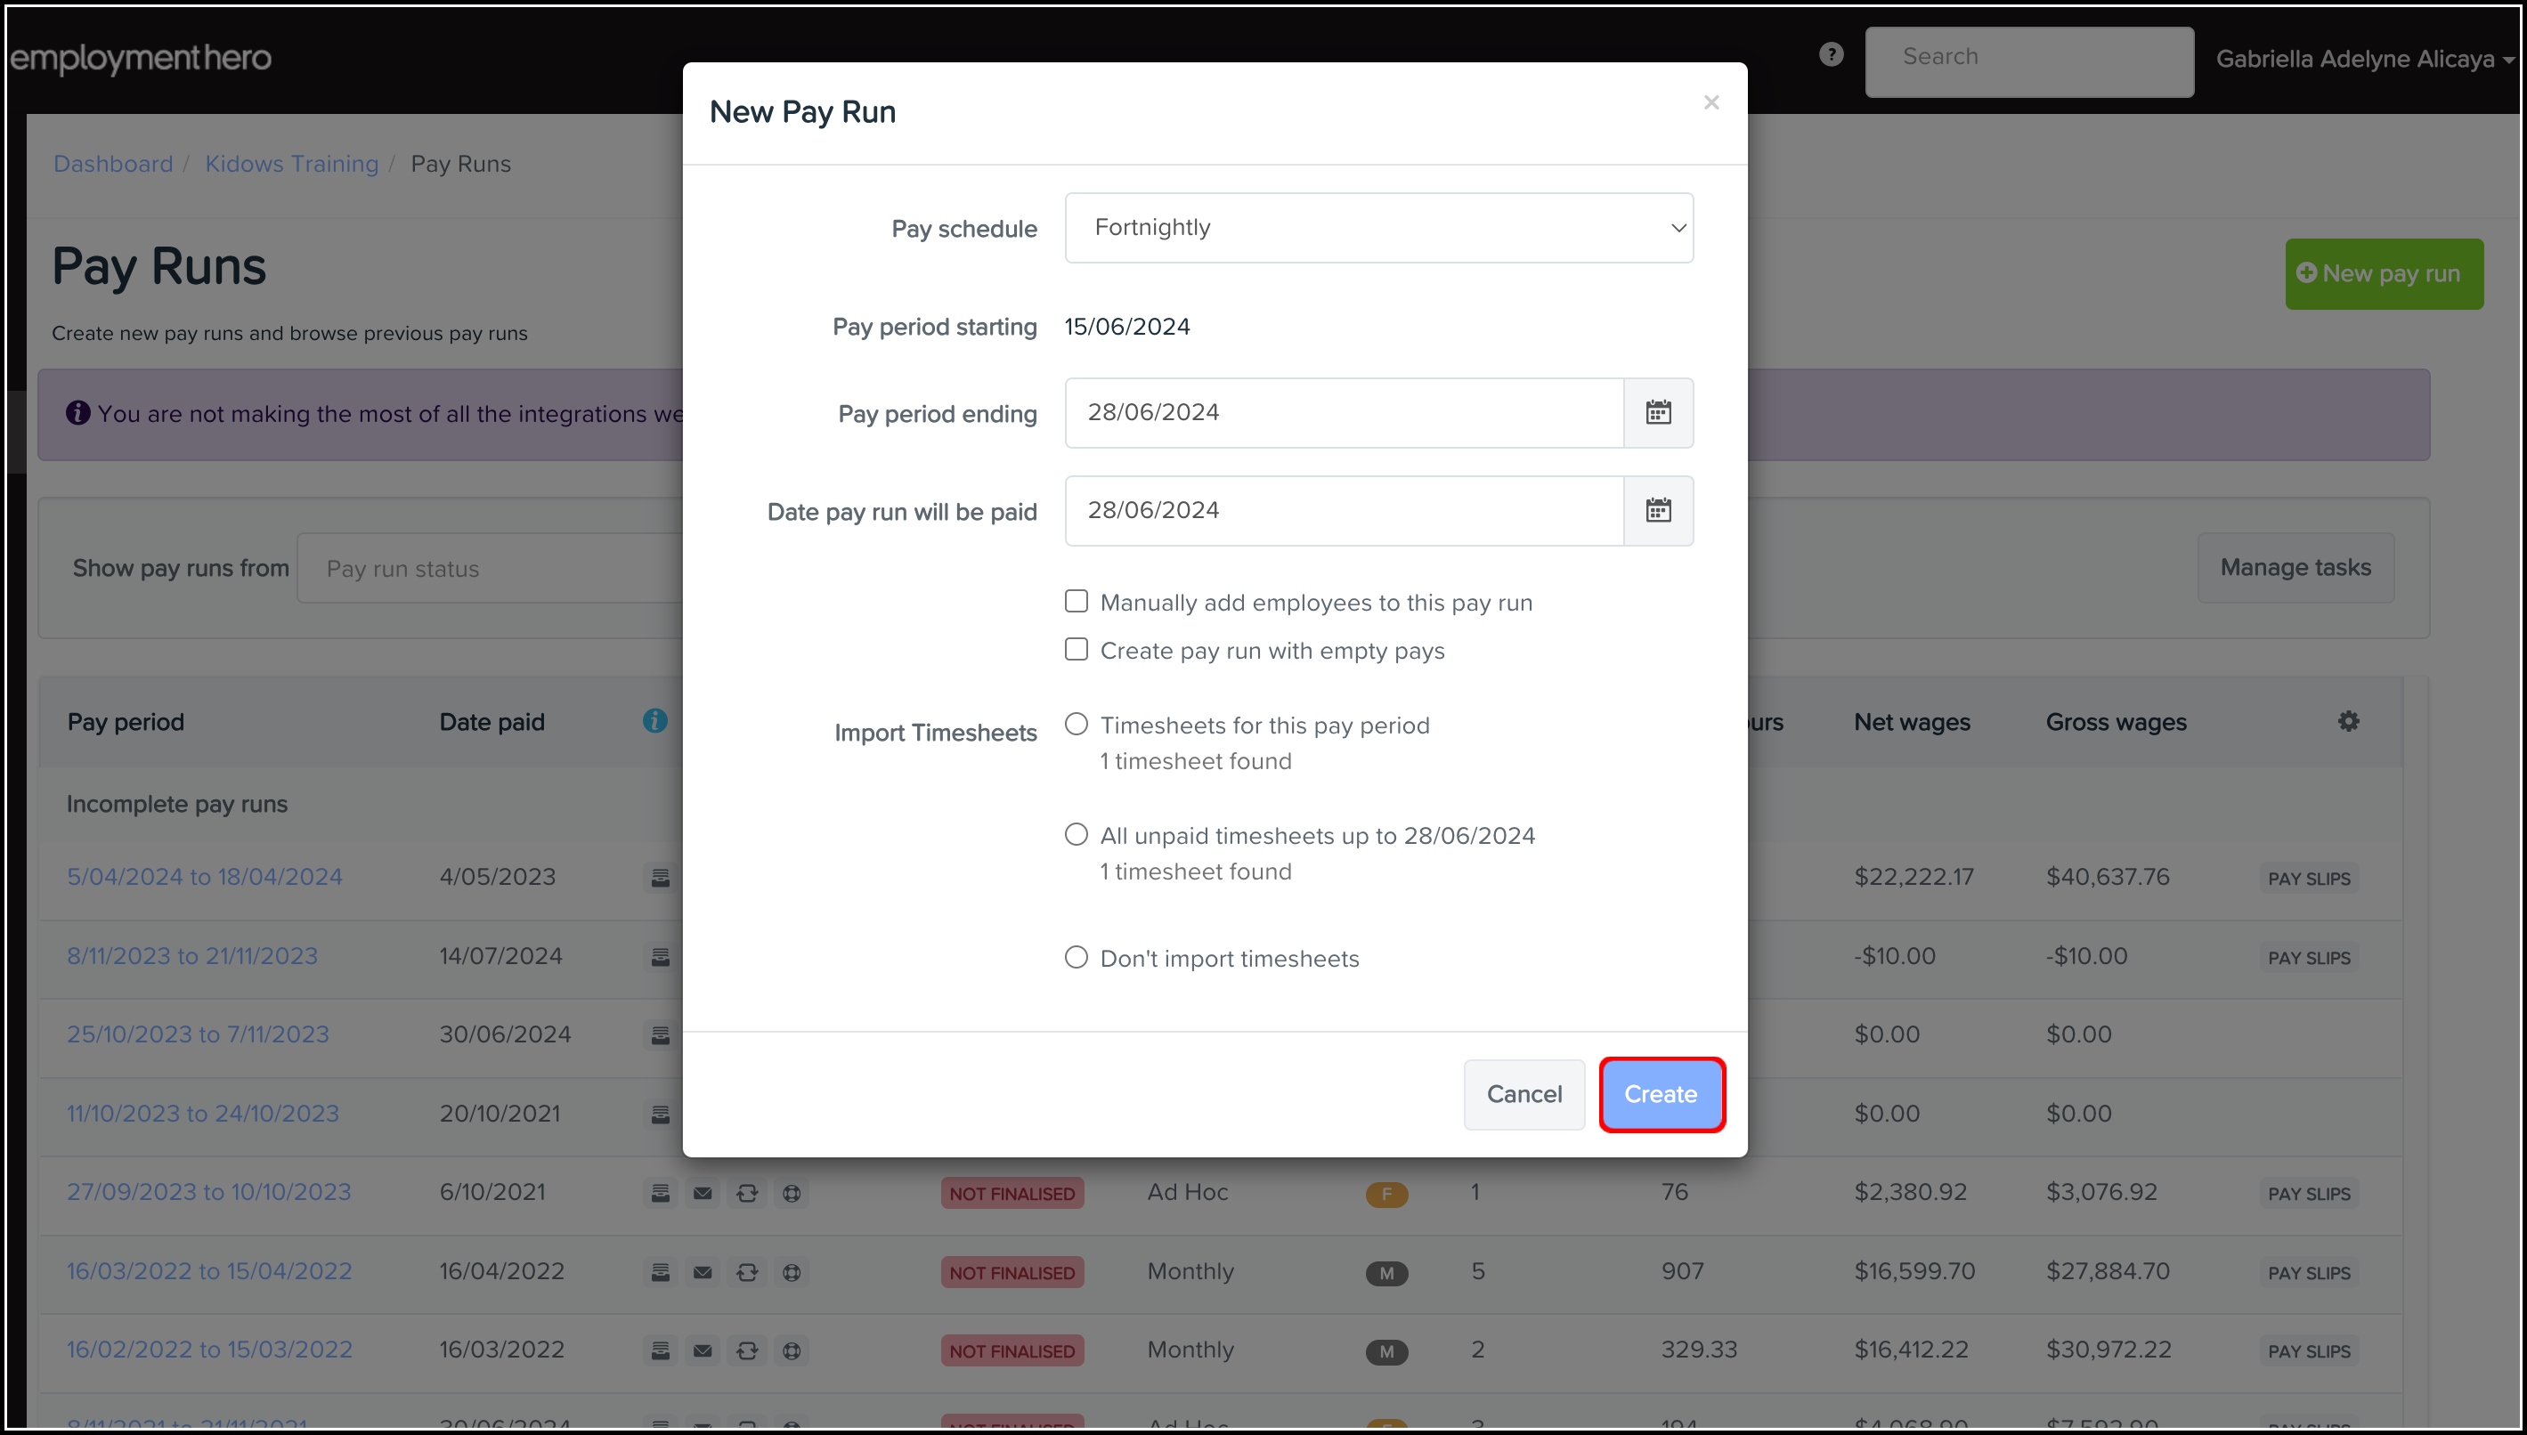This screenshot has width=2527, height=1435.
Task: Click the info icon beside Date paid column
Action: (654, 721)
